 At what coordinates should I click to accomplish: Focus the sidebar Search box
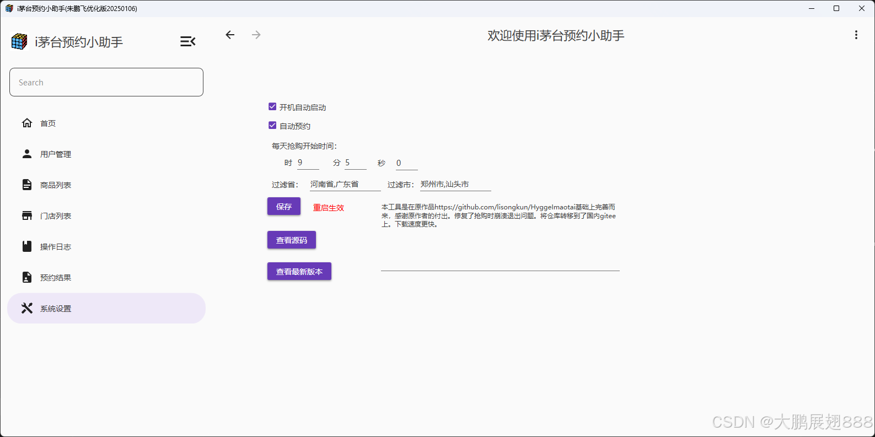pyautogui.click(x=106, y=82)
